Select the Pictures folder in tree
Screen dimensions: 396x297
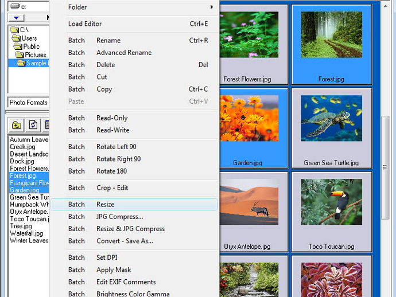pyautogui.click(x=31, y=55)
